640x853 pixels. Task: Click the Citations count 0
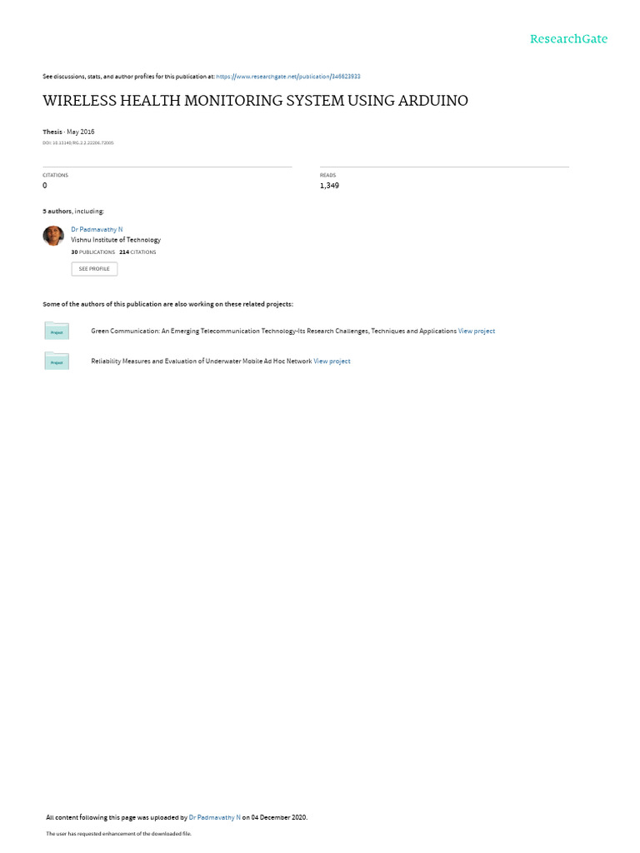(x=45, y=186)
